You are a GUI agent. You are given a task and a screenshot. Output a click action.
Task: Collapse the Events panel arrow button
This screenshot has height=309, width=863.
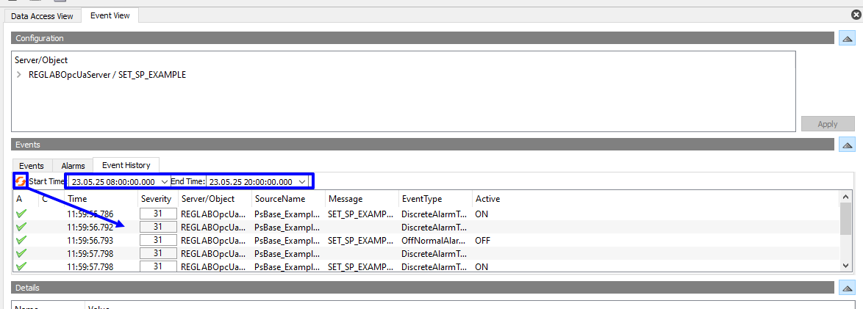pyautogui.click(x=847, y=145)
